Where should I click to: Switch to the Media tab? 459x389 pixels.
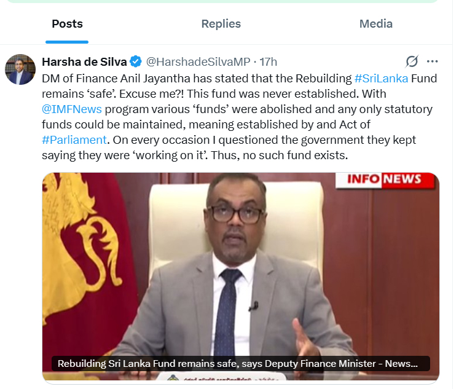(x=376, y=24)
